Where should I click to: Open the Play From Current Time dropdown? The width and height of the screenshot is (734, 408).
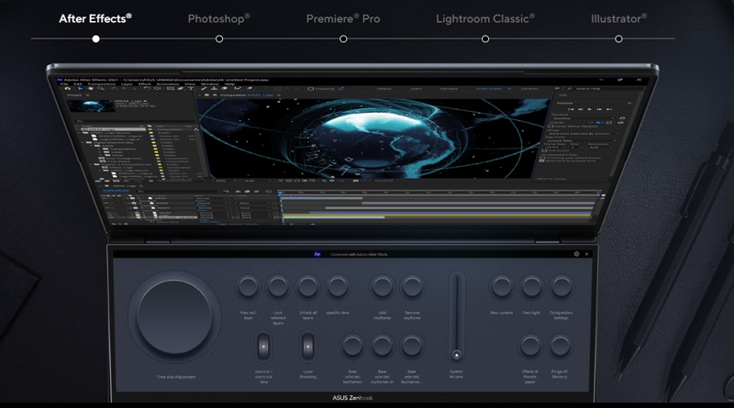(x=581, y=141)
